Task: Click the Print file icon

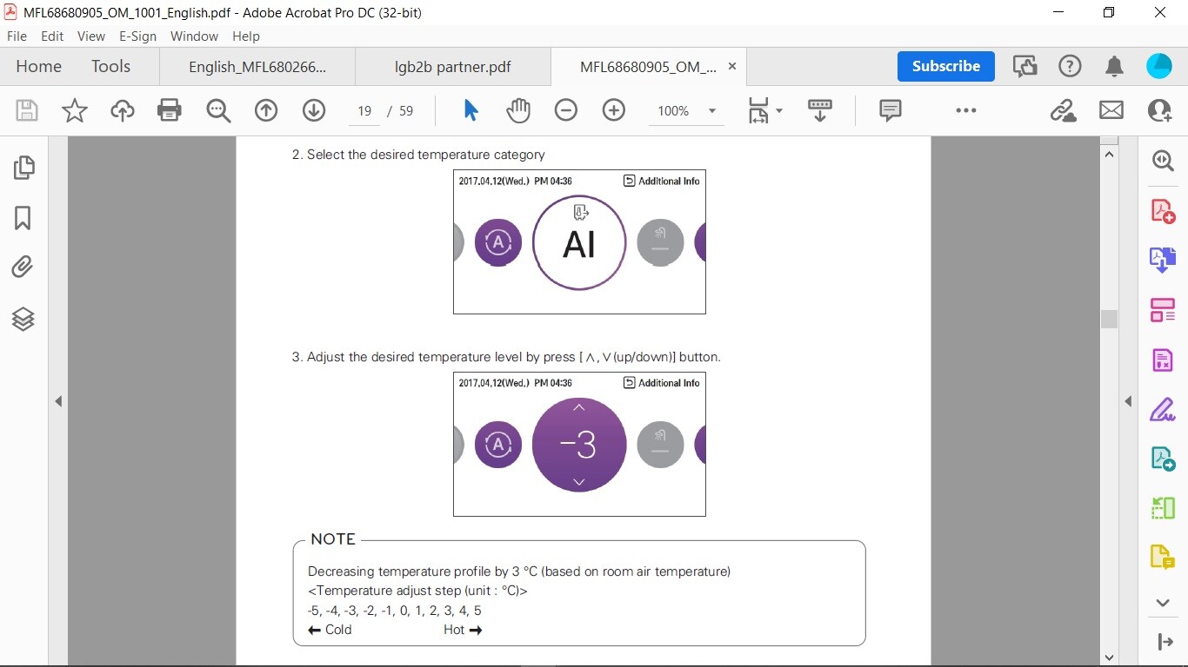Action: point(170,110)
